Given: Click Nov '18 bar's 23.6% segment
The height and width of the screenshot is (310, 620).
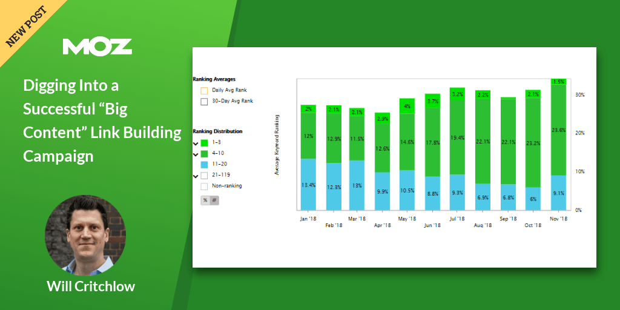Looking at the screenshot, I should 559,130.
